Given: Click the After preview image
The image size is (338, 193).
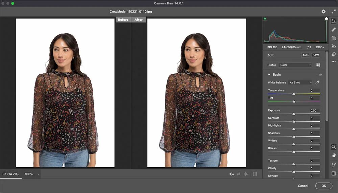Looking at the screenshot, I should [x=197, y=93].
